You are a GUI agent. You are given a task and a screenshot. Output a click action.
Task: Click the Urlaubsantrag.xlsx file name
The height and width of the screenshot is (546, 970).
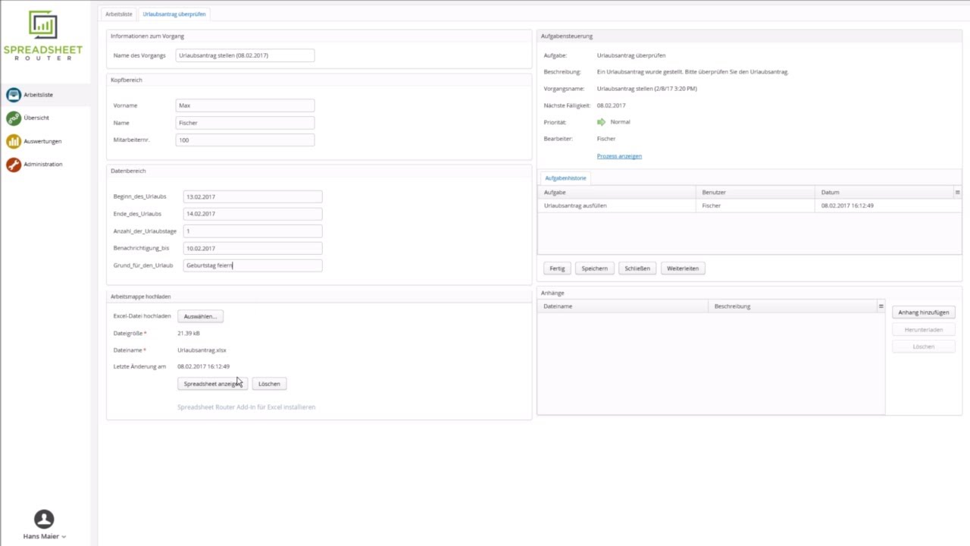click(202, 350)
